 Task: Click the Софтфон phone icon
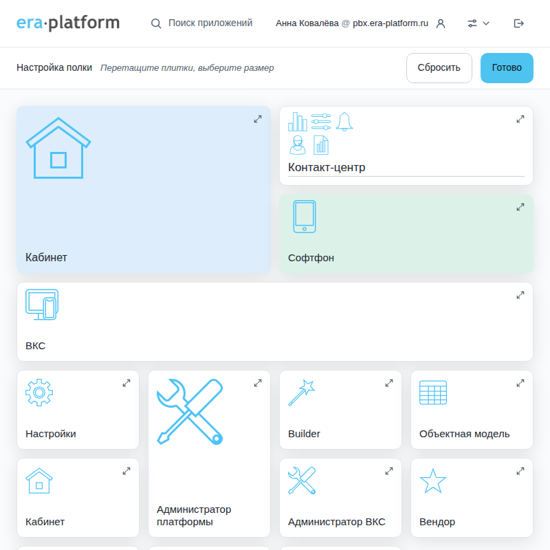(x=305, y=217)
